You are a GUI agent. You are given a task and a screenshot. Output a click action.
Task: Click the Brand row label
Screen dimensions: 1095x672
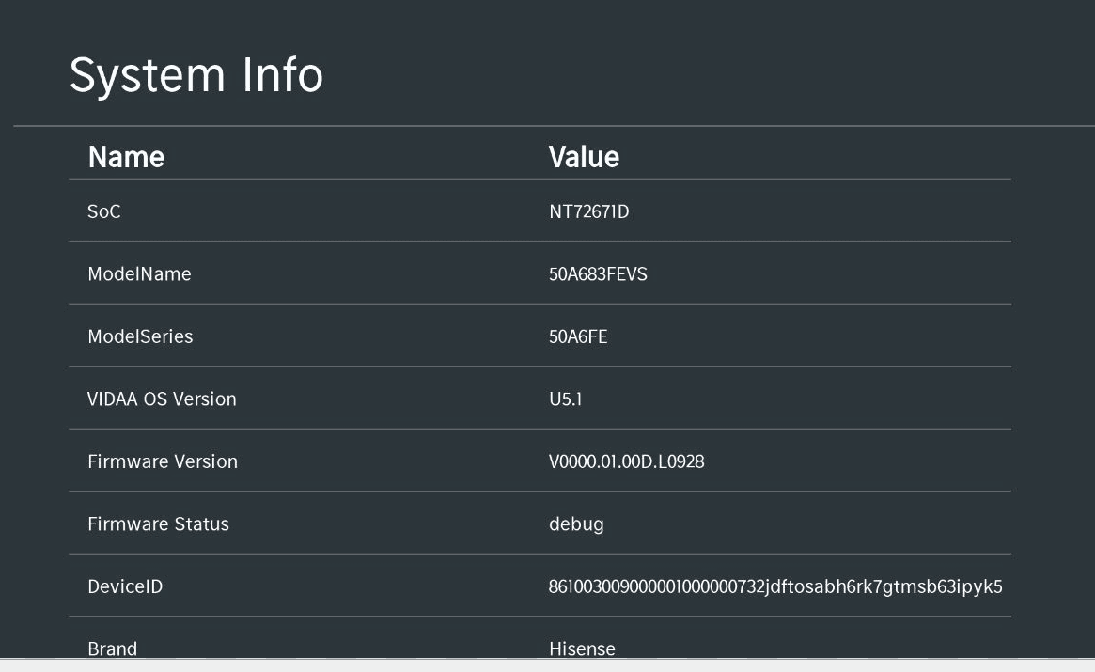tap(112, 648)
